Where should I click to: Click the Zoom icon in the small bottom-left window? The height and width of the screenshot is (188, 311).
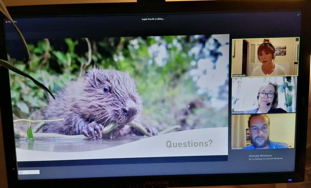click(x=20, y=172)
